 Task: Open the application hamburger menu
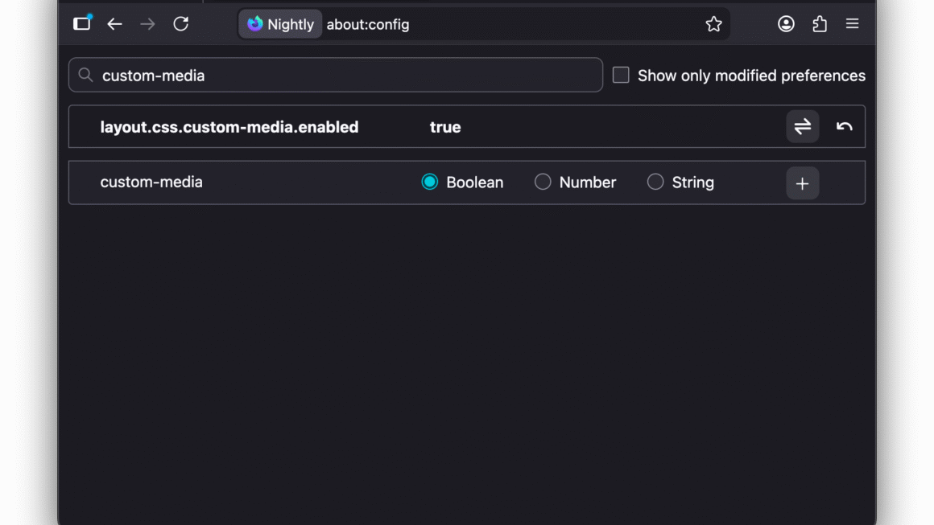pos(852,24)
